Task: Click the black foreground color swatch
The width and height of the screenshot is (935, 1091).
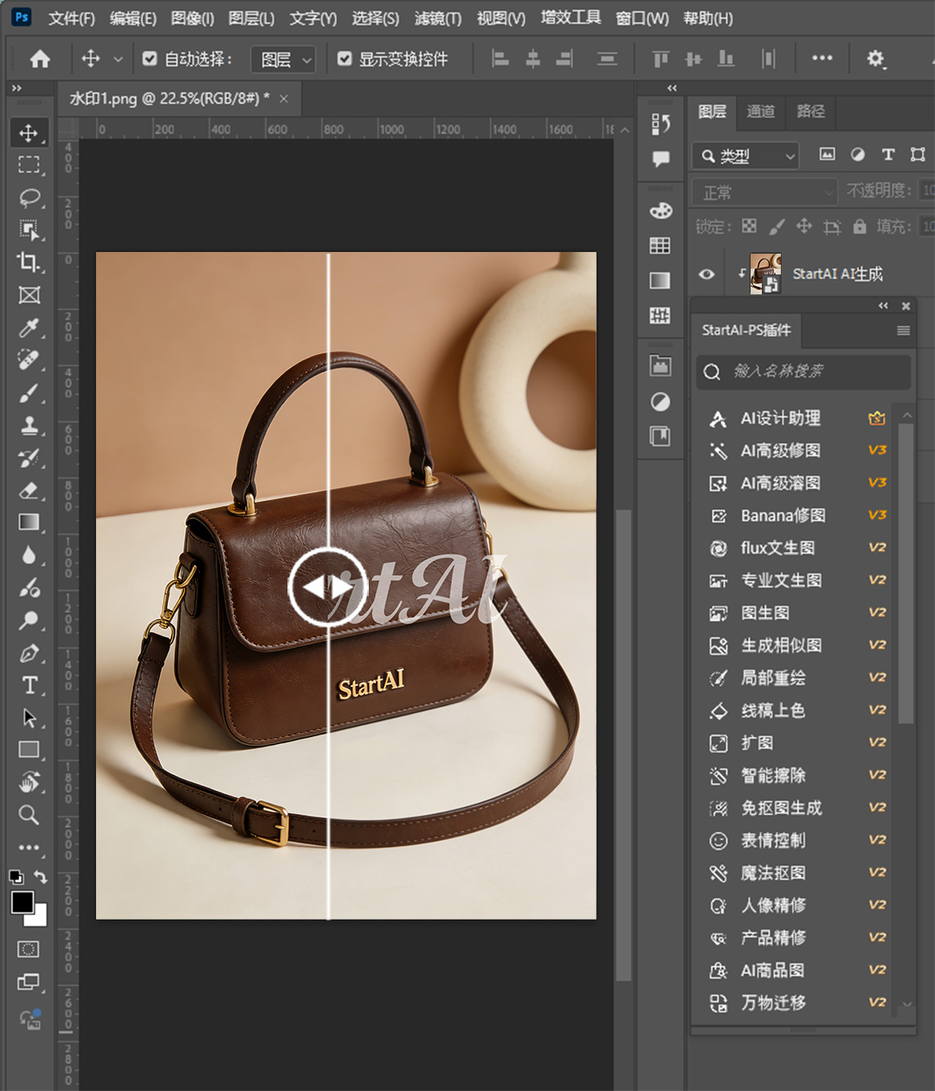Action: tap(22, 901)
